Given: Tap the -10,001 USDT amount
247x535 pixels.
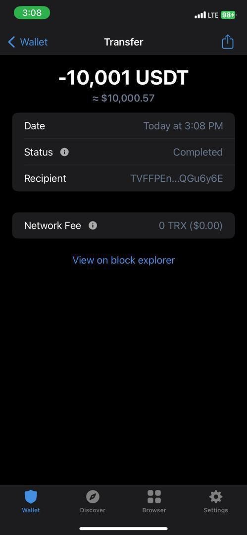Looking at the screenshot, I should (x=124, y=77).
